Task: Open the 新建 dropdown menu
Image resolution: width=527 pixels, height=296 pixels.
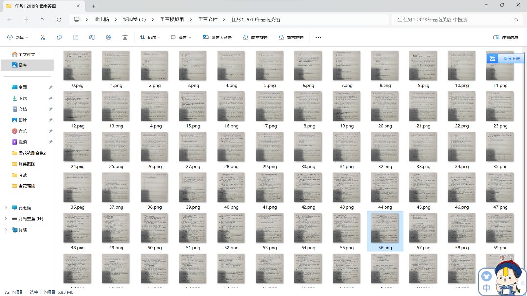Action: [18, 37]
